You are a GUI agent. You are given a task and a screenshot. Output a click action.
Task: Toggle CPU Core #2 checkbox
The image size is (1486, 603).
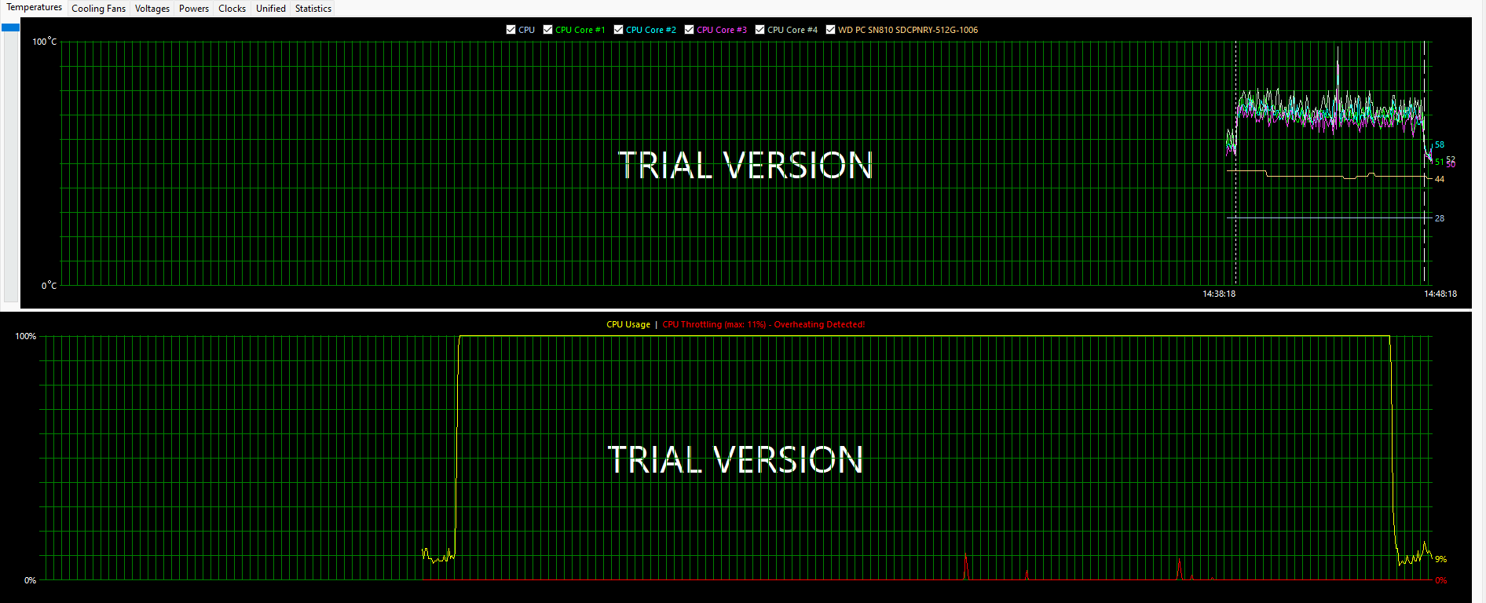click(619, 30)
